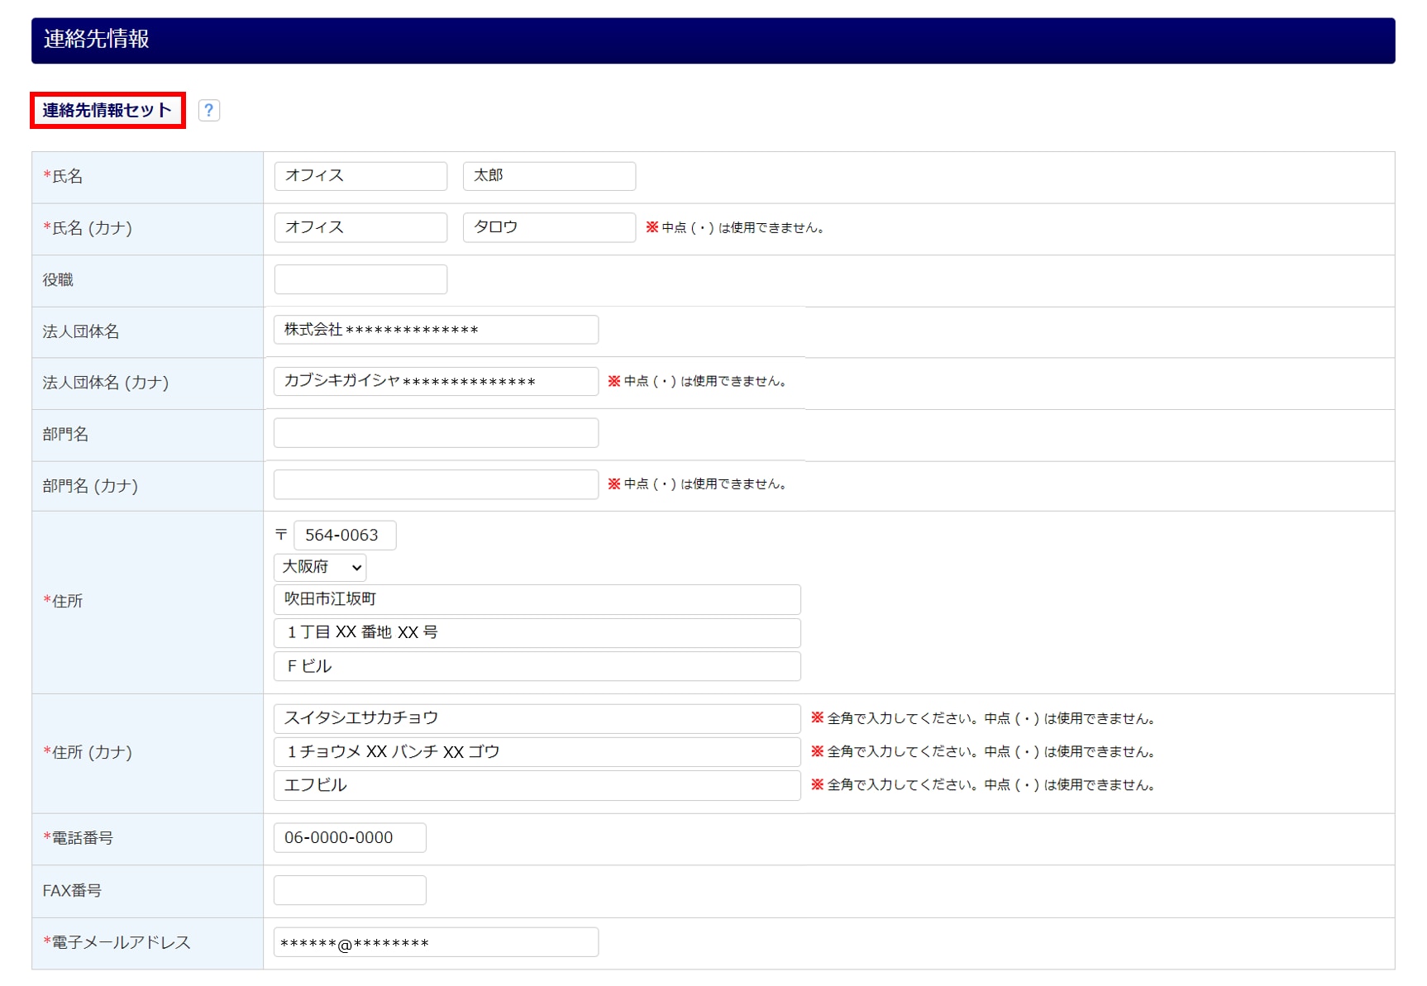Click the 全角 warning beside スイタシエサカチョウ field
Screen dimensions: 1427x986
click(x=982, y=718)
